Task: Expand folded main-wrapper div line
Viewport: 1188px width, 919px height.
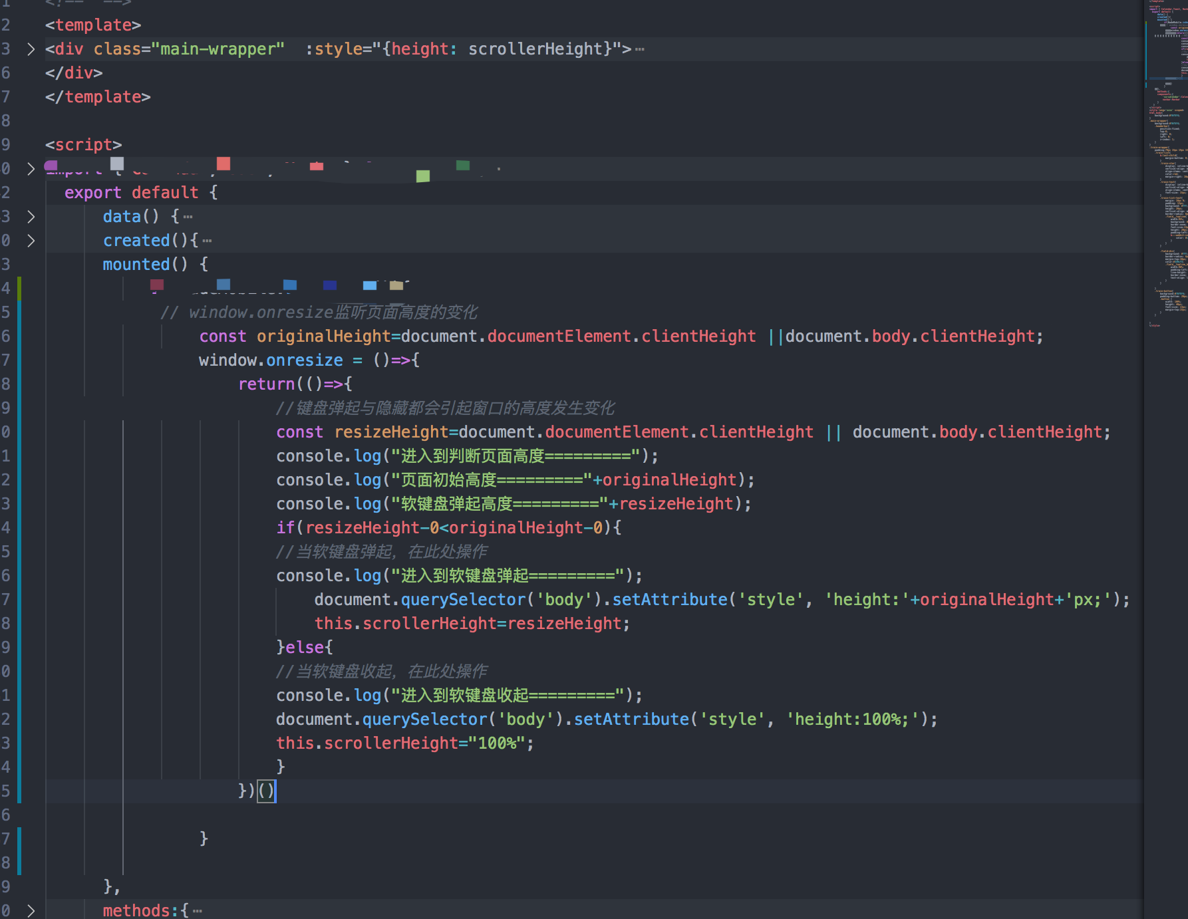Action: point(31,49)
